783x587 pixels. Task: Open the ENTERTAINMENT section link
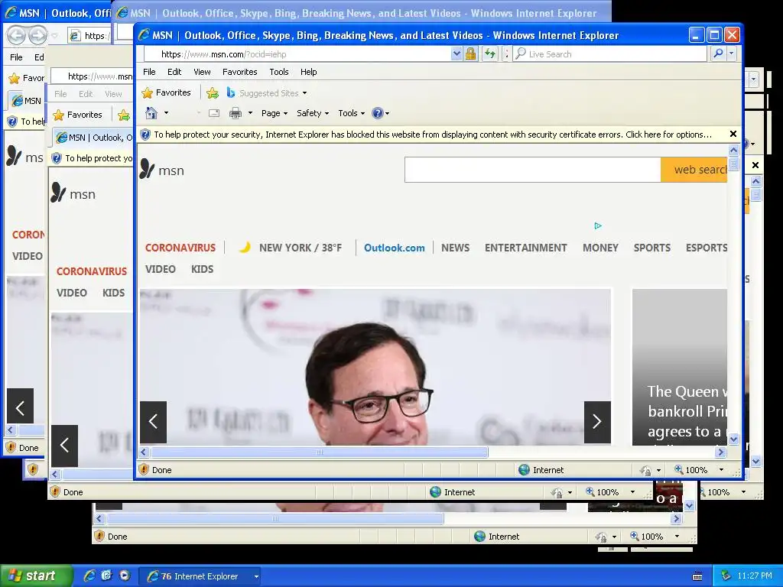(x=526, y=248)
